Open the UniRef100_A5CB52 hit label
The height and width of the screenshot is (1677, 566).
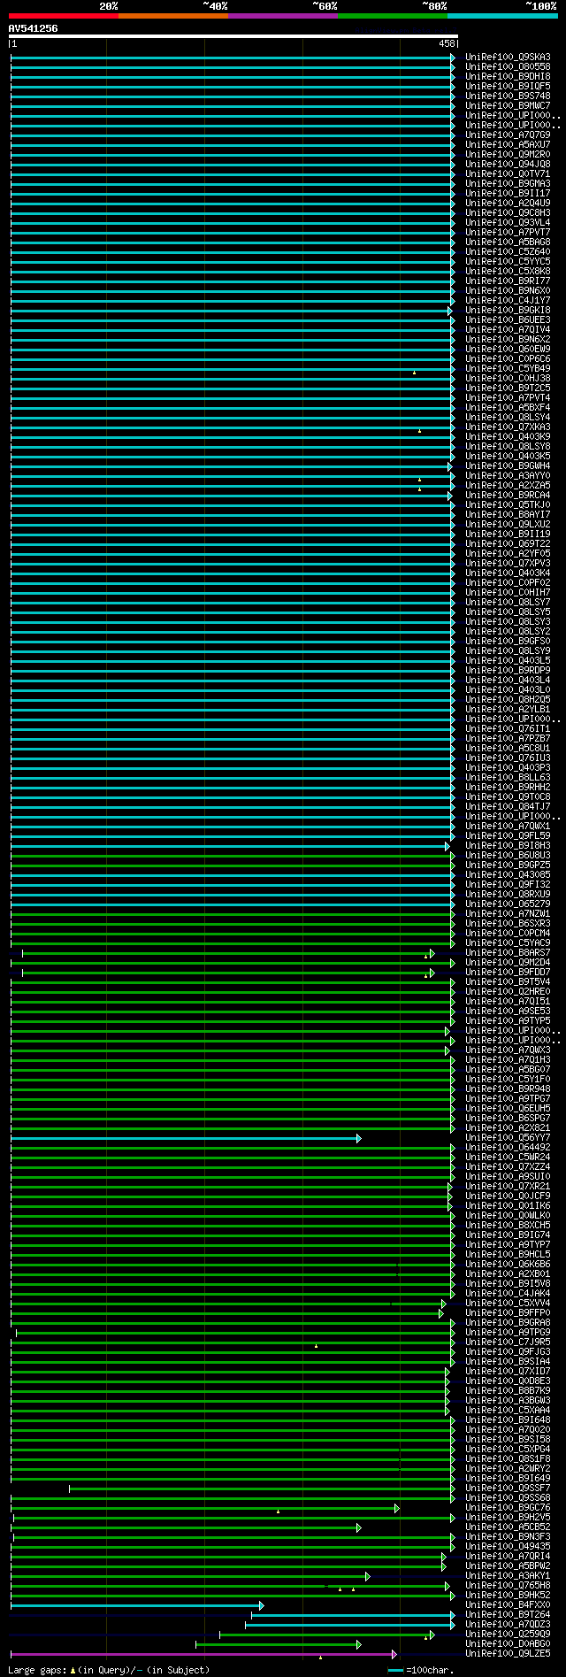point(508,1527)
